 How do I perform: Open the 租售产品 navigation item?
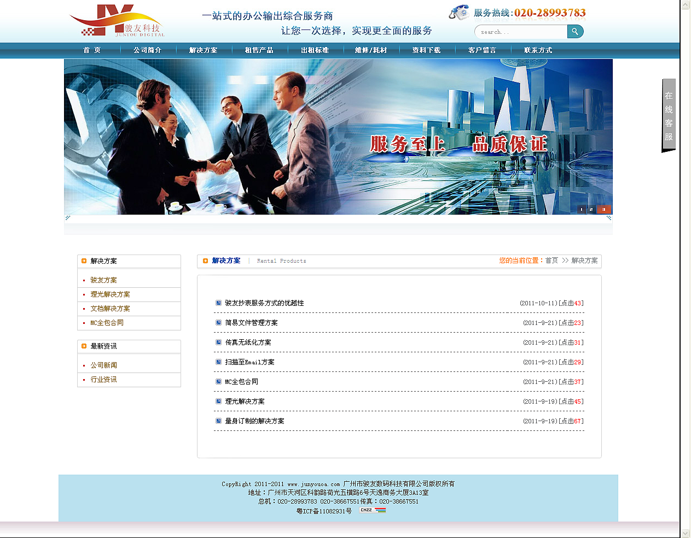(x=259, y=50)
